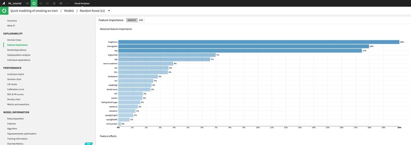
Task: Open the Flow icon in top bar
Action: coord(27,3)
